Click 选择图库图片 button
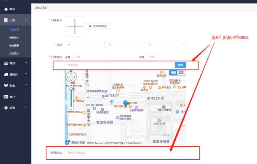Image resolution: width=257 pixels, height=164 pixels. (98, 26)
